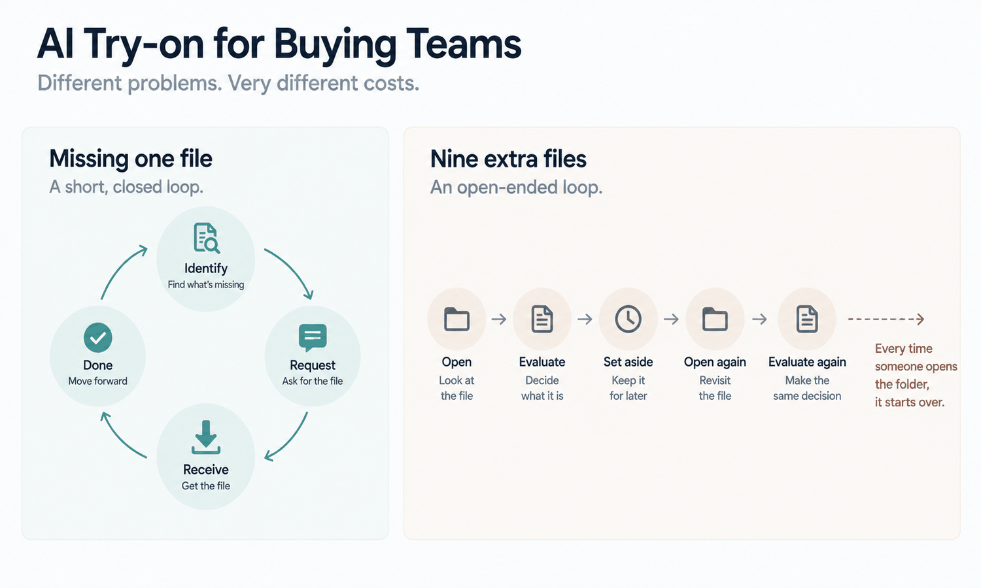
Task: Click the 'Move forward' caption
Action: pos(98,381)
